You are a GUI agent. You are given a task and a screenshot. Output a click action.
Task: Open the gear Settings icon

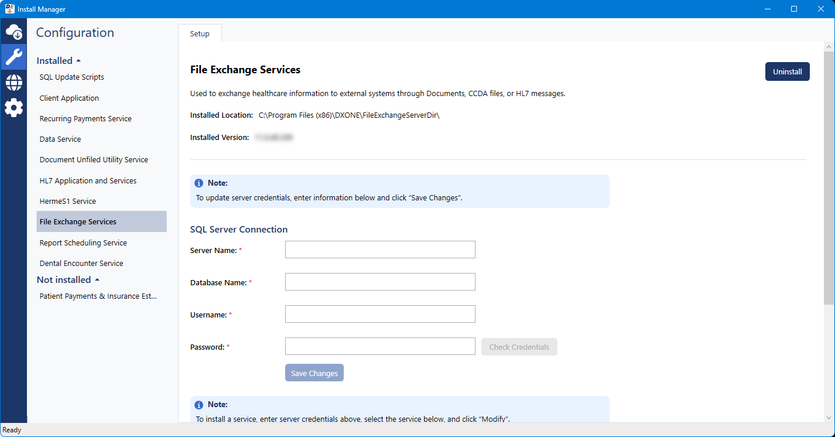pyautogui.click(x=13, y=108)
